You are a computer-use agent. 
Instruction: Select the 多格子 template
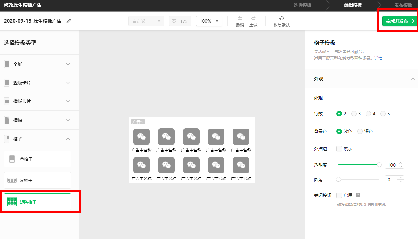click(38, 180)
